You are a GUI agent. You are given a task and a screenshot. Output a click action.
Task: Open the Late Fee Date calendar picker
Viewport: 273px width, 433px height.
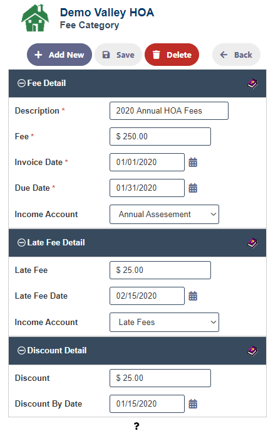pos(193,296)
